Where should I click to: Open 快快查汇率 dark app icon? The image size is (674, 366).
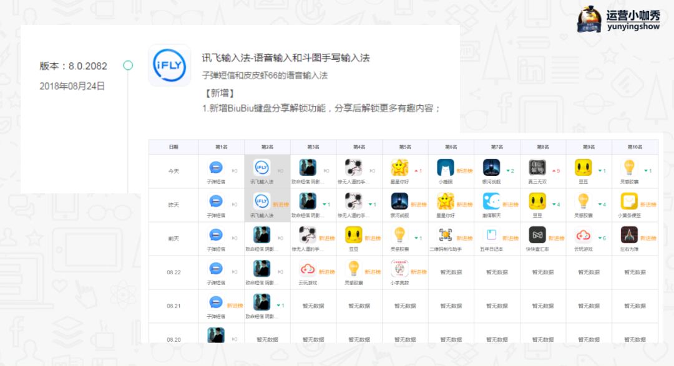click(537, 235)
